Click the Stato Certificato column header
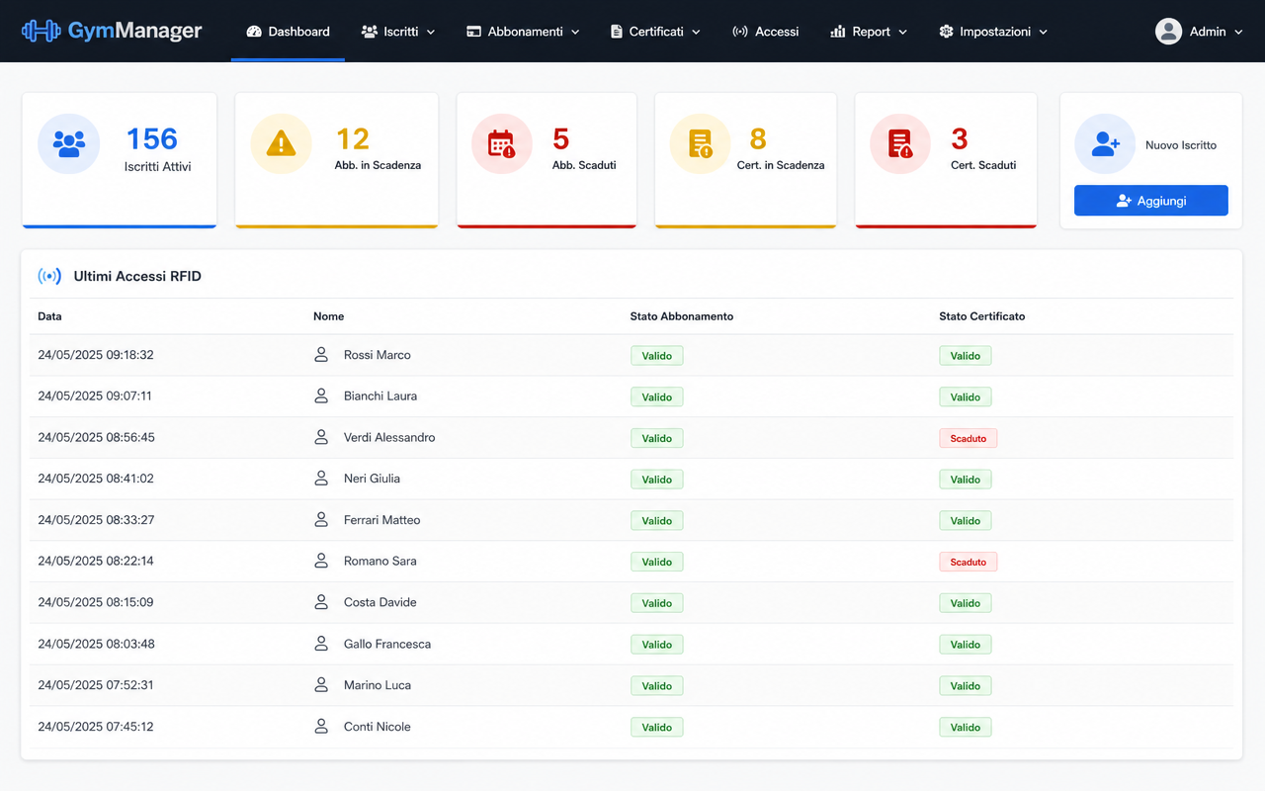The width and height of the screenshot is (1265, 791). [x=982, y=316]
